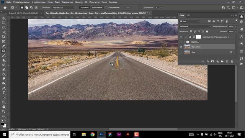Open the Diffusion value dropdown

(161, 8)
